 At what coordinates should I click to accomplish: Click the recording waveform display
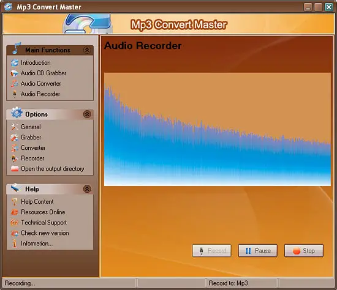218,129
